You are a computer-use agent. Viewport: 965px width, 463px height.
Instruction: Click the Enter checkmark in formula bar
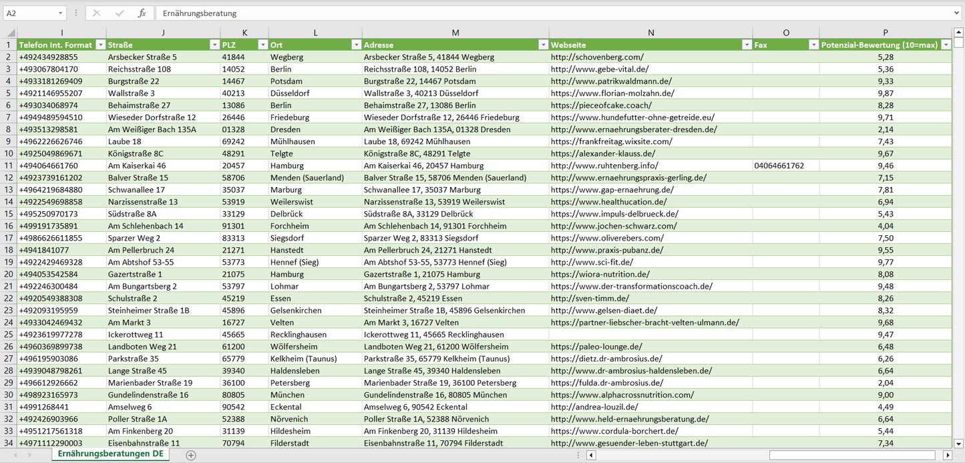coord(120,13)
